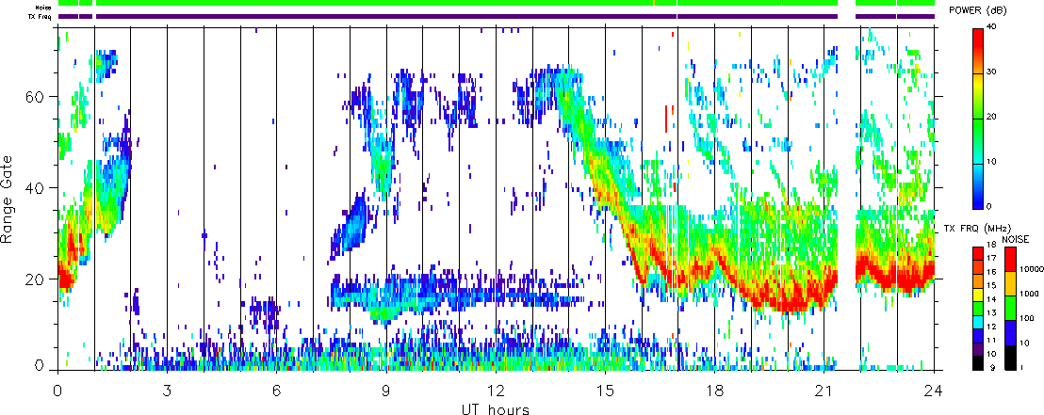Click the '12' tick on the UT hours axis
Screen dimensions: 1044x415
click(x=496, y=390)
